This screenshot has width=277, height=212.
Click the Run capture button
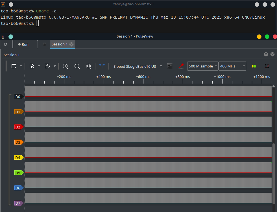click(x=23, y=44)
